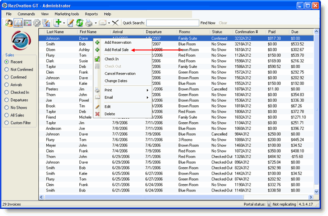
Task: Click the email envelope toolbar icon
Action: pos(102,23)
